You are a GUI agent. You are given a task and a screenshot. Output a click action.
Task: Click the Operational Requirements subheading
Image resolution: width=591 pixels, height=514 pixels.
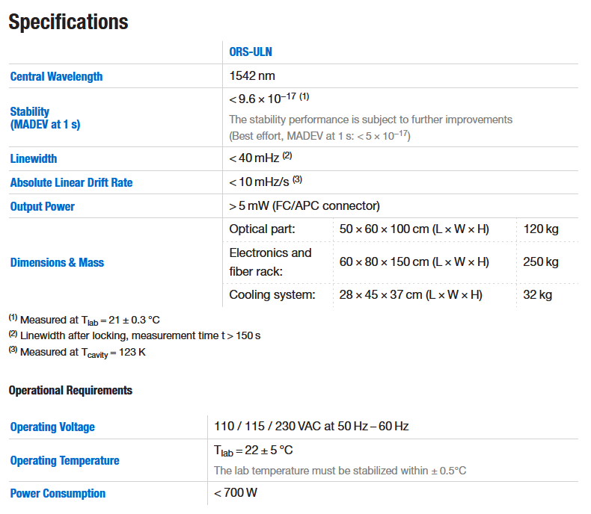click(x=70, y=390)
